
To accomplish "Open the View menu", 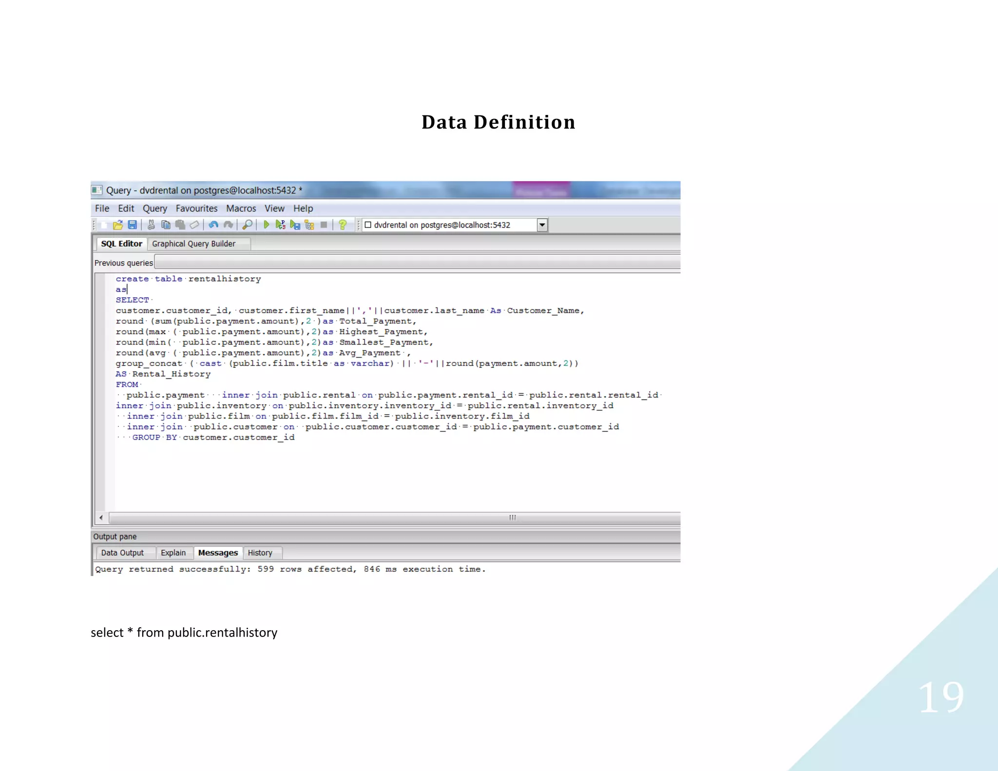I will (x=274, y=209).
